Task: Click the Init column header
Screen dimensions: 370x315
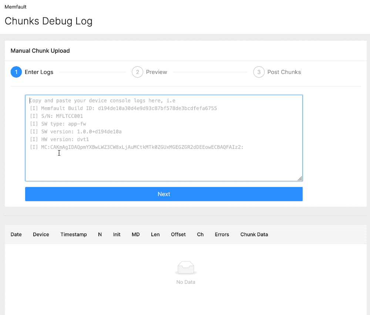Action: [x=117, y=234]
